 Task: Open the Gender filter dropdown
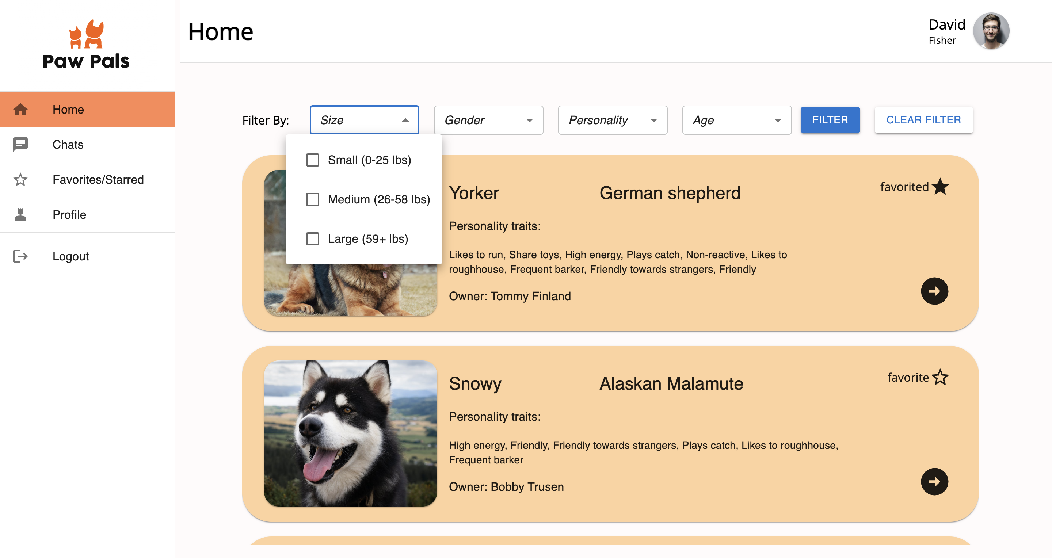(488, 120)
